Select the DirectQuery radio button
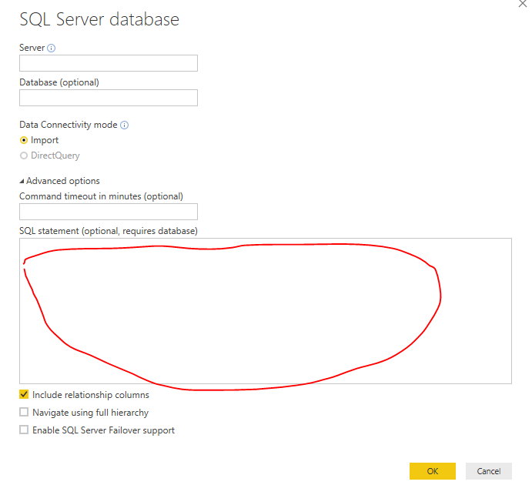Screen dimensions: 532x485 [24, 156]
